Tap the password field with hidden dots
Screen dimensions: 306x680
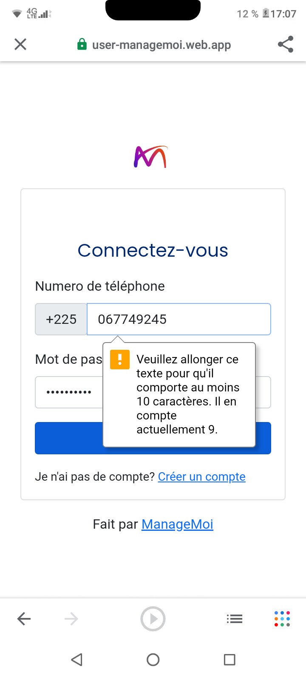coord(69,392)
